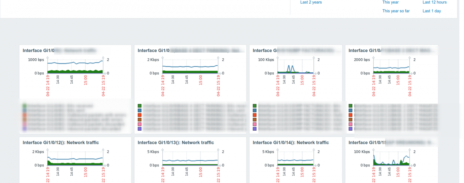The image size is (464, 183).
Task: Click brown swatch in BASE 4 DECT PARKING legend
Action: coord(140,120)
